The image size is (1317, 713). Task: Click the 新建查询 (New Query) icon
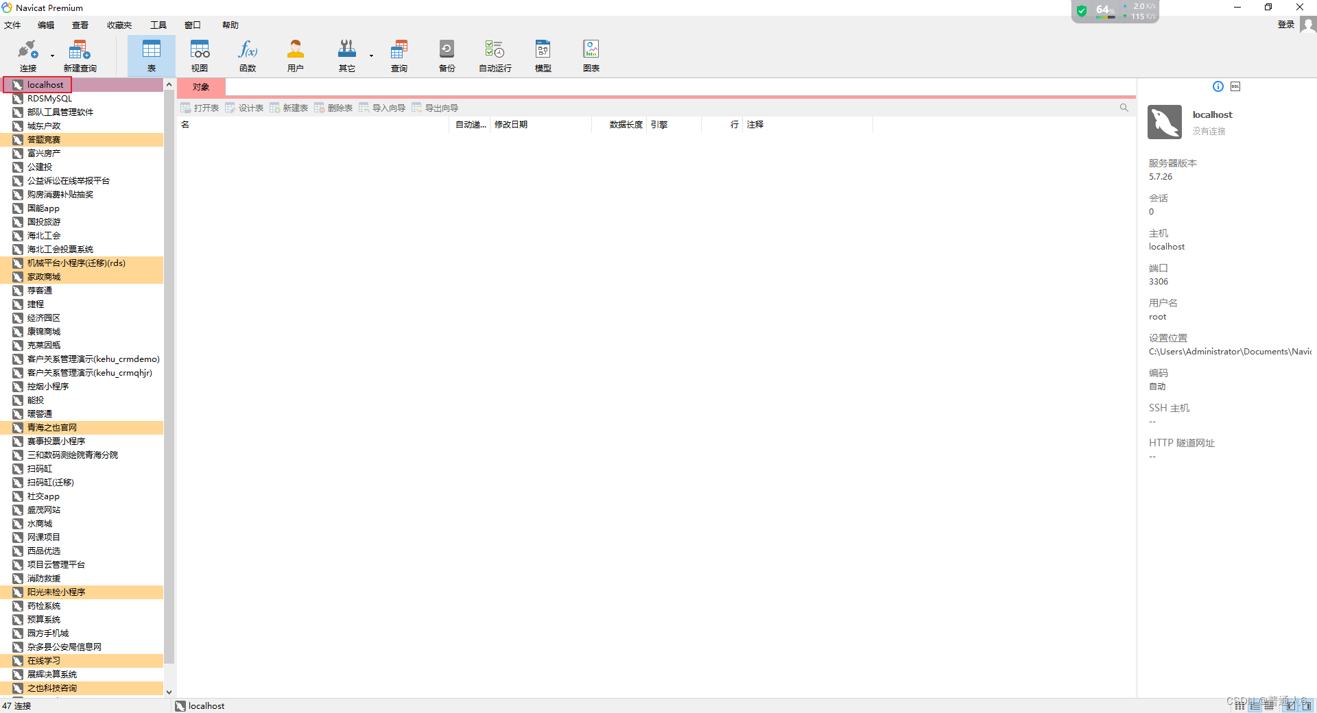tap(80, 56)
